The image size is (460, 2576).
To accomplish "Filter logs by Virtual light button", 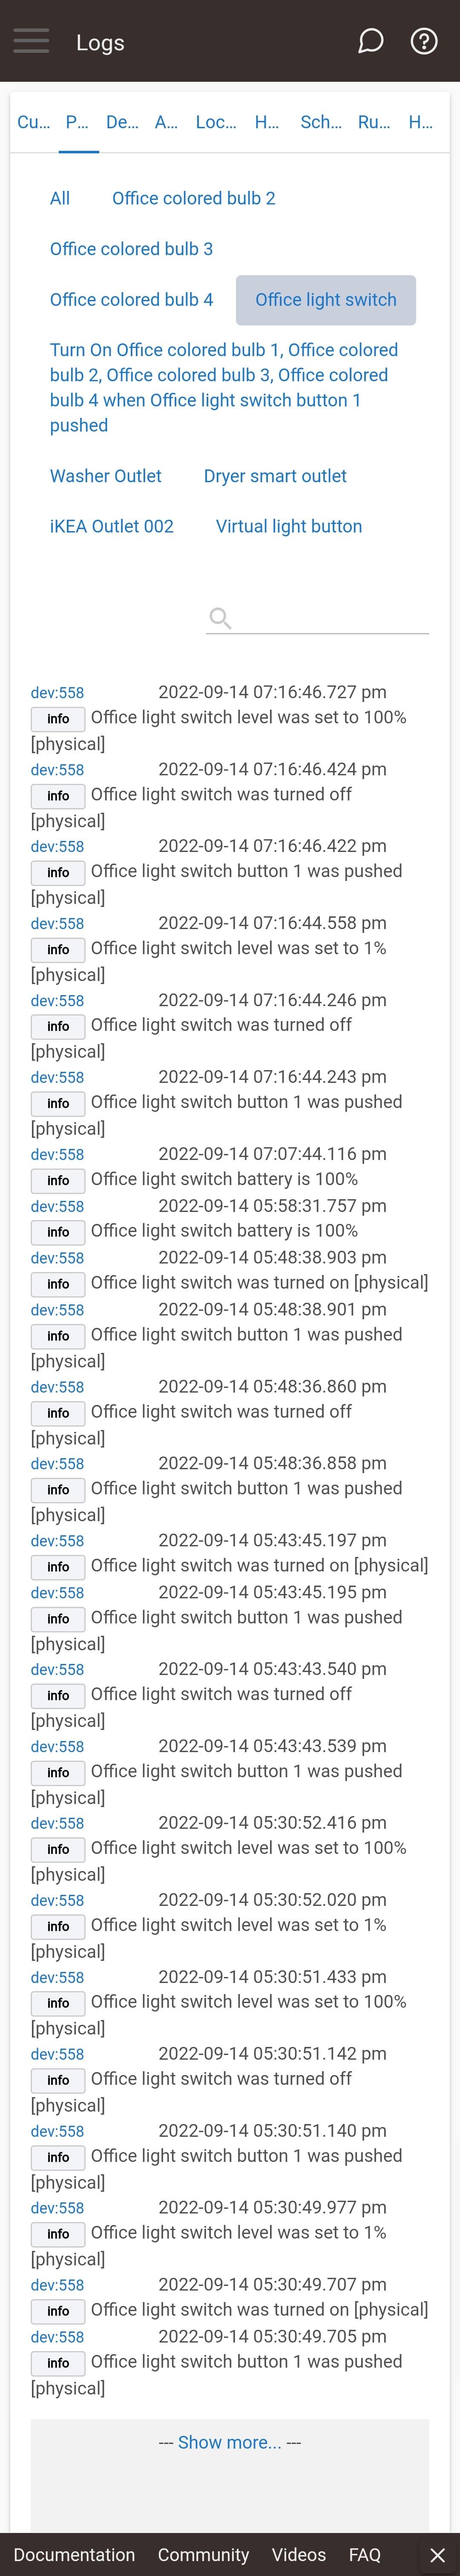I will 289,526.
